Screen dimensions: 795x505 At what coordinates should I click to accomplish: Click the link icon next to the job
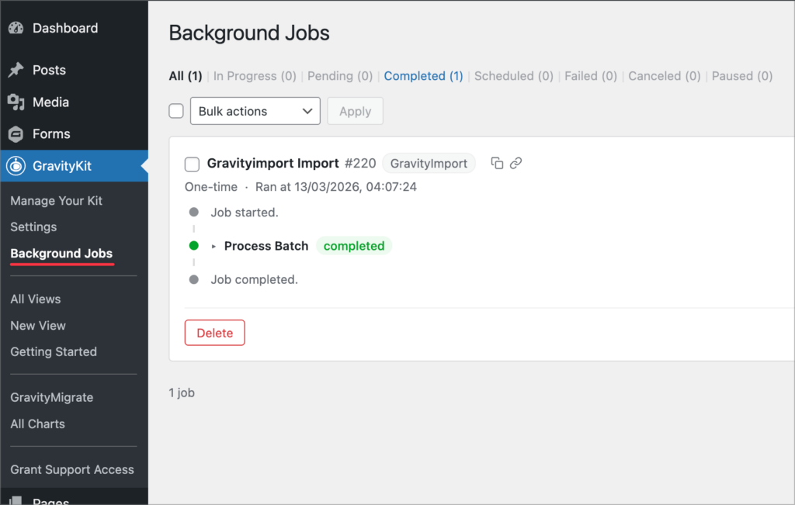point(517,163)
